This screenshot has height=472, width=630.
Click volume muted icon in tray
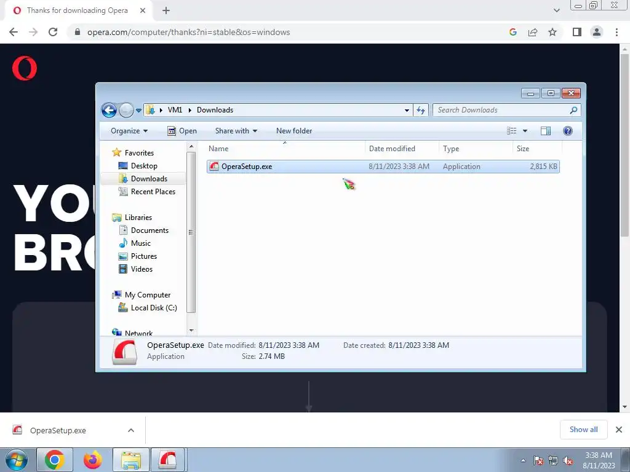point(568,461)
